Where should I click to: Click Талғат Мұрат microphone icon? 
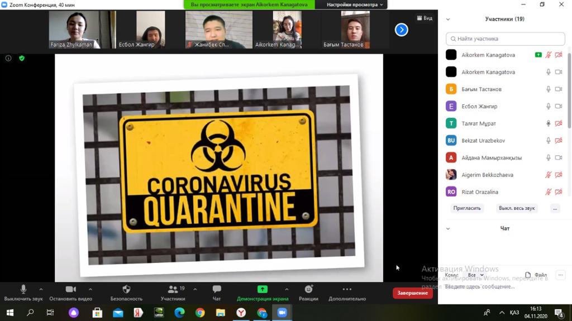[549, 124]
